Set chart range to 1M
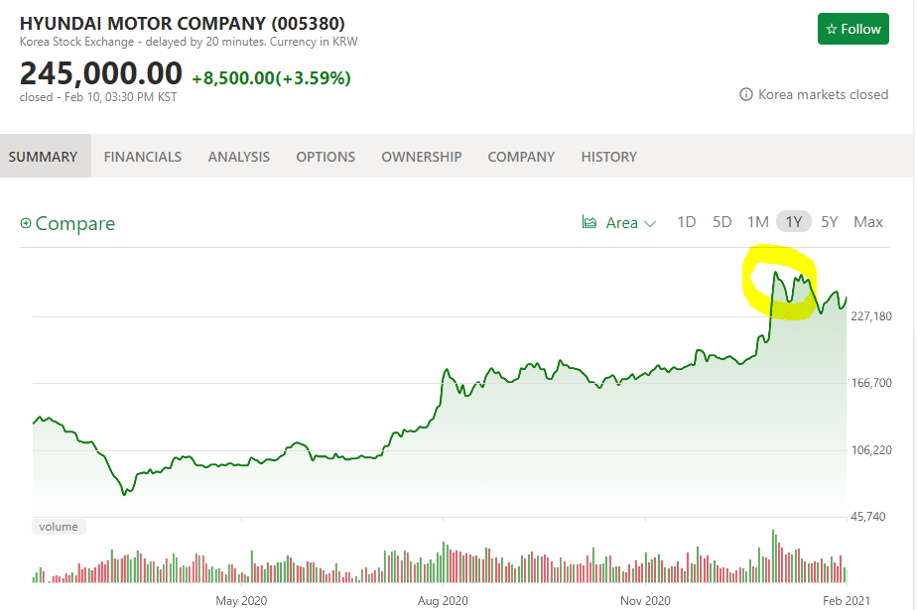Viewport: 917px width, 610px height. 757,222
